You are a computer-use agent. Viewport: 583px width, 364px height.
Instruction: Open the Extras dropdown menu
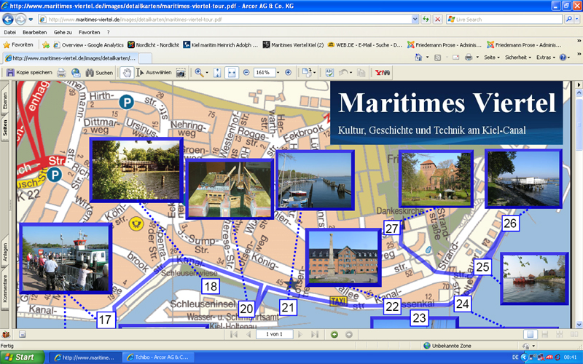point(545,58)
